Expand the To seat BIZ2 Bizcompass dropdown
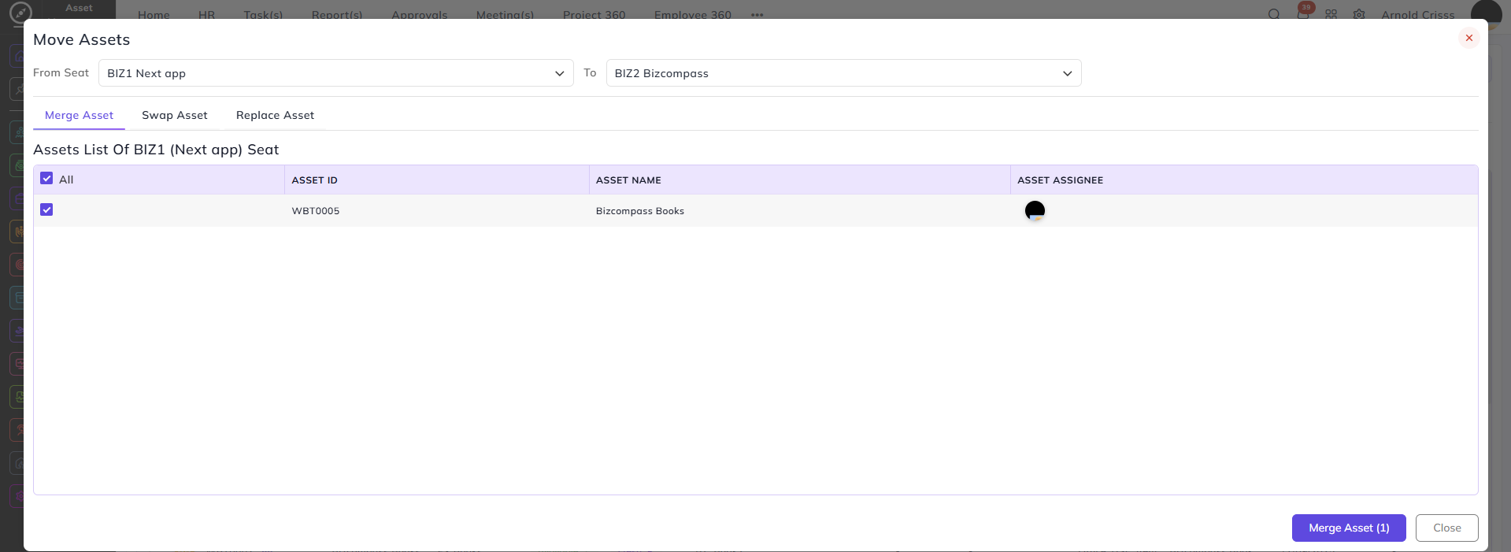 (x=843, y=73)
